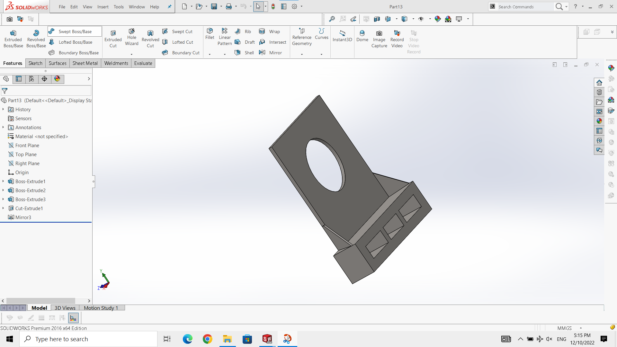This screenshot has width=617, height=347.
Task: Click the feature tree filter field
Action: (x=46, y=91)
